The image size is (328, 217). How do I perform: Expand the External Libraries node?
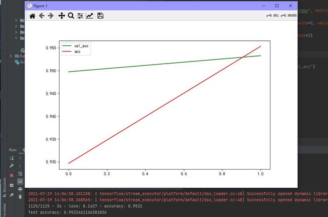pos(11,56)
